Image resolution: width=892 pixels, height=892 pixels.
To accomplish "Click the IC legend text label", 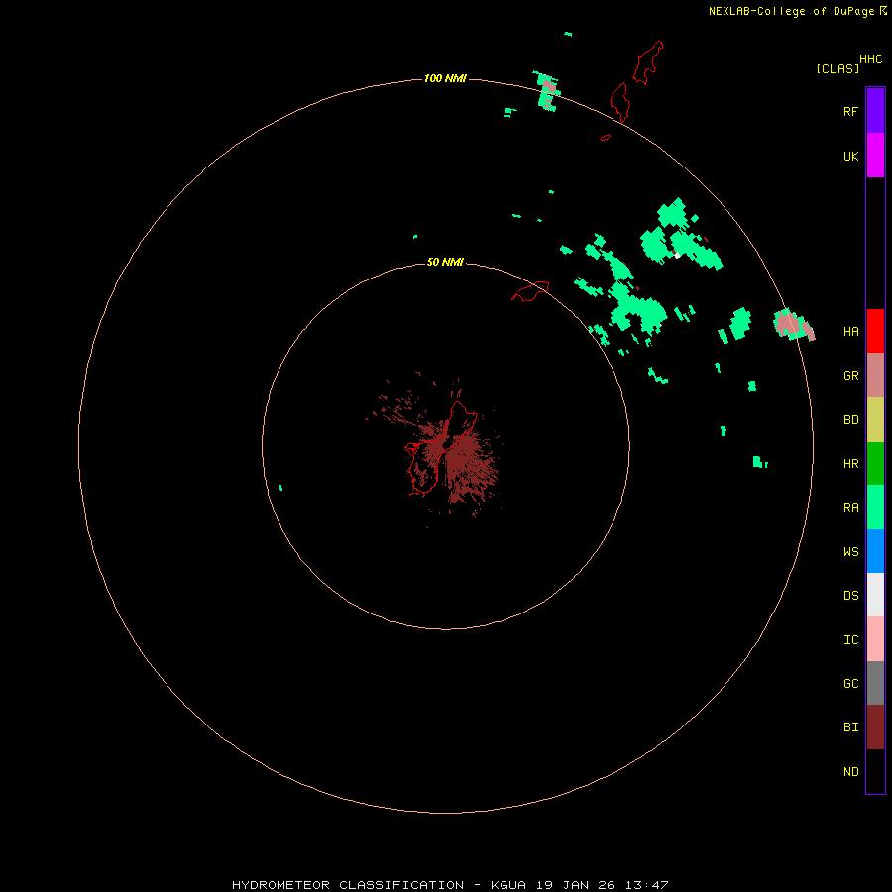I will (850, 640).
